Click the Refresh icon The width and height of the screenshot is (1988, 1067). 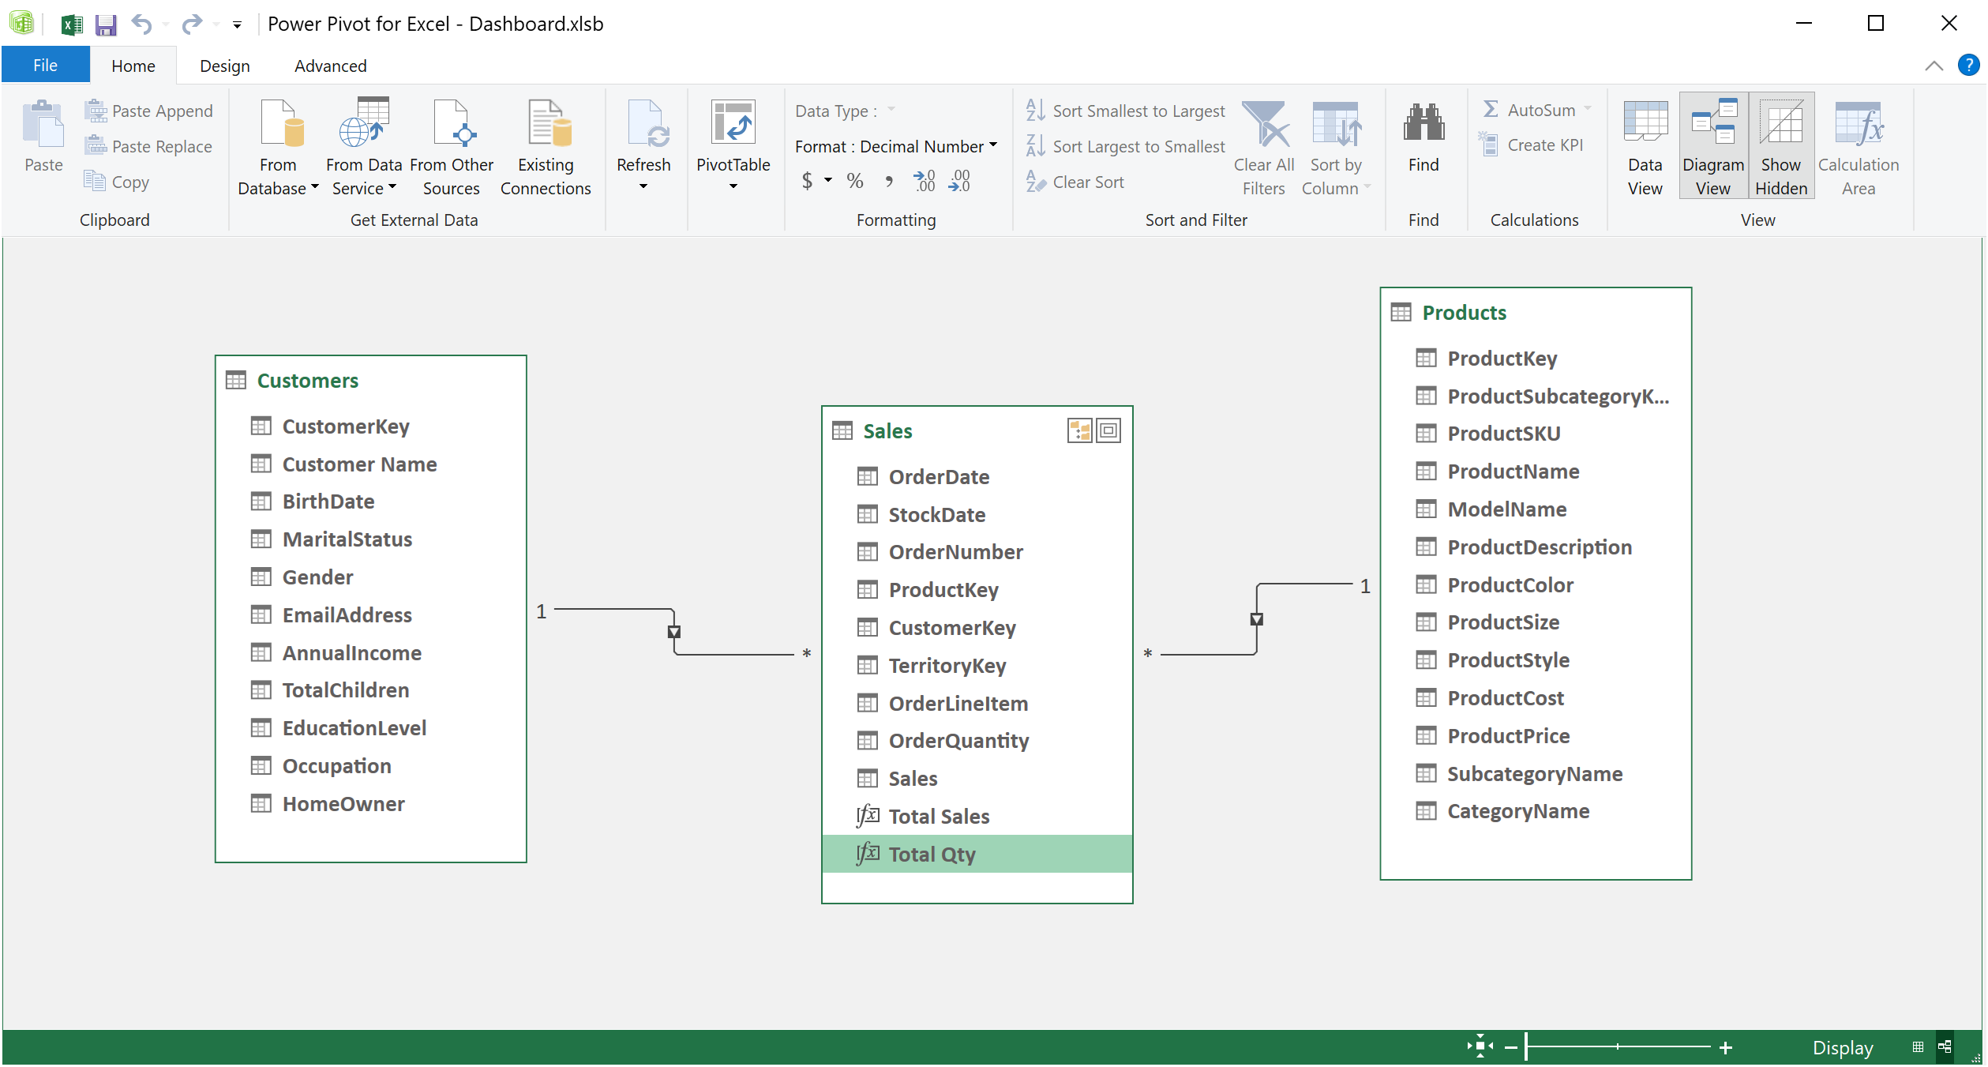(644, 142)
